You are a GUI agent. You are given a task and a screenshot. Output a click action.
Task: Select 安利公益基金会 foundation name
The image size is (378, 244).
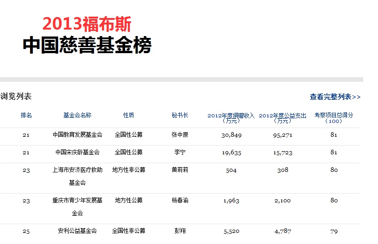[x=77, y=231]
